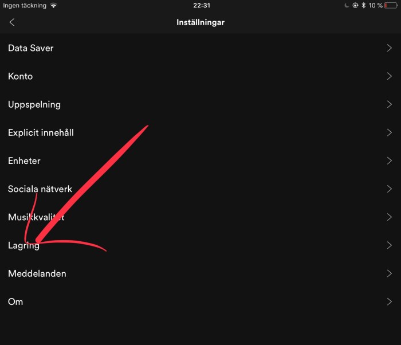The height and width of the screenshot is (345, 401).
Task: Open Konto account settings
Action: pyautogui.click(x=200, y=76)
